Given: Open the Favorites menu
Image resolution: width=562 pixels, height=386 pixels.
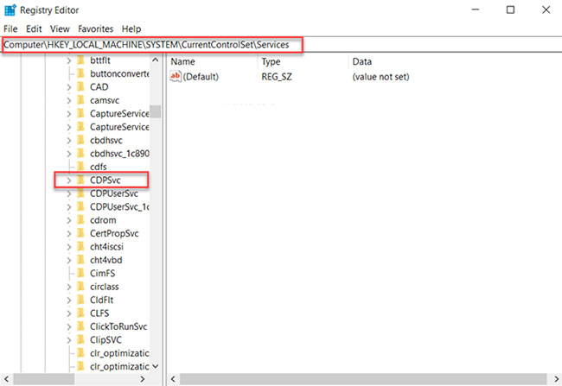Looking at the screenshot, I should [x=93, y=28].
